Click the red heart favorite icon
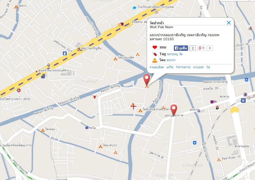The width and height of the screenshot is (255, 180). point(155,47)
